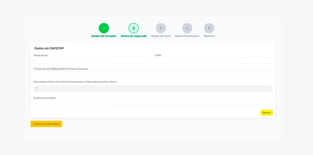
Task: Click the Dados do CNPJ/CPF heading
Action: pos(49,48)
